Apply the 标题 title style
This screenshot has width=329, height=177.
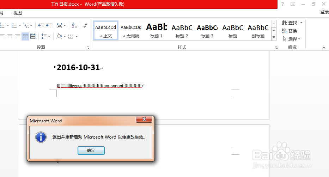tap(232, 30)
